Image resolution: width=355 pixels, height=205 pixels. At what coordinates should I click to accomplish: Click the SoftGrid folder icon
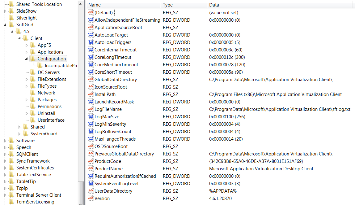coord(11,25)
